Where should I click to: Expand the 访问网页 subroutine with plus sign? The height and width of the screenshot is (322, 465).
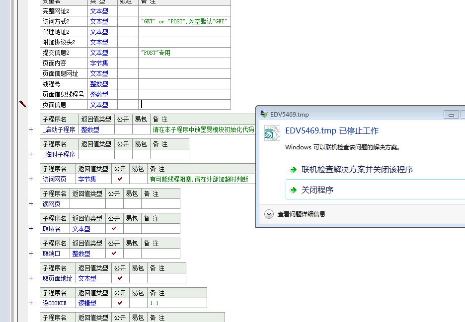point(31,179)
